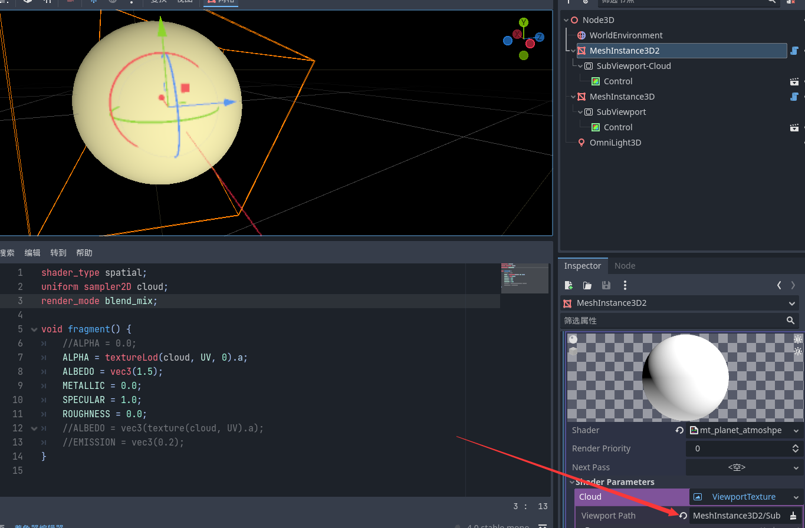
Task: Select the WorldEnvironment node icon
Action: click(581, 35)
